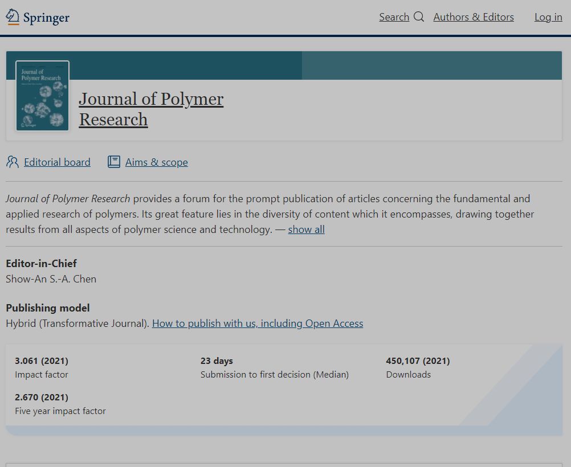Open the Journal of Polymer Research homepage
Image resolution: width=571 pixels, height=467 pixels.
coord(151,109)
